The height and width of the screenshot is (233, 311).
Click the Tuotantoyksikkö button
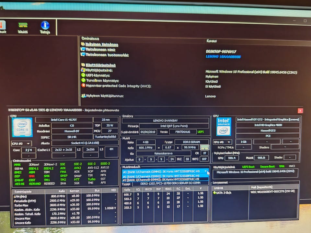tap(105, 137)
